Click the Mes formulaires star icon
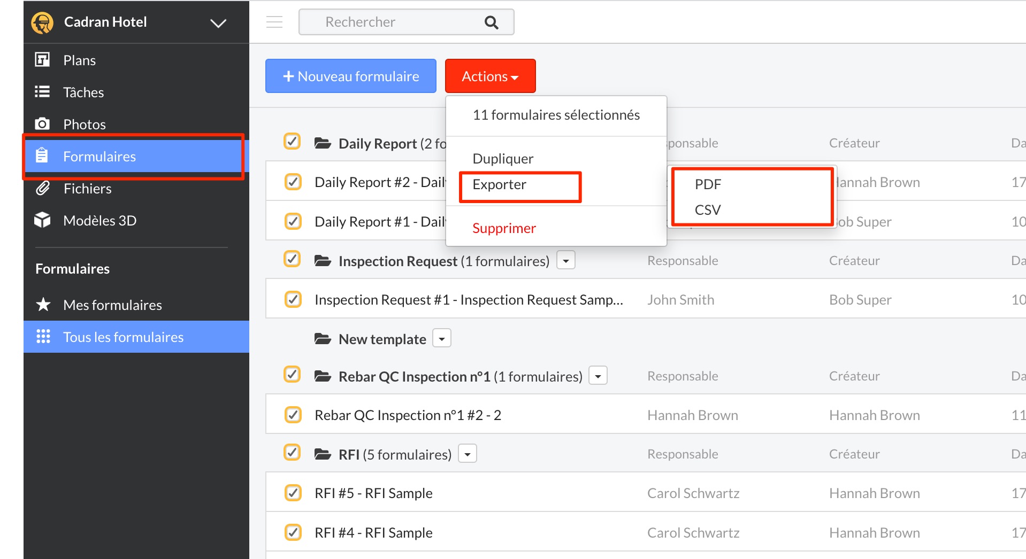Screen dimensions: 1026x559 tap(43, 305)
